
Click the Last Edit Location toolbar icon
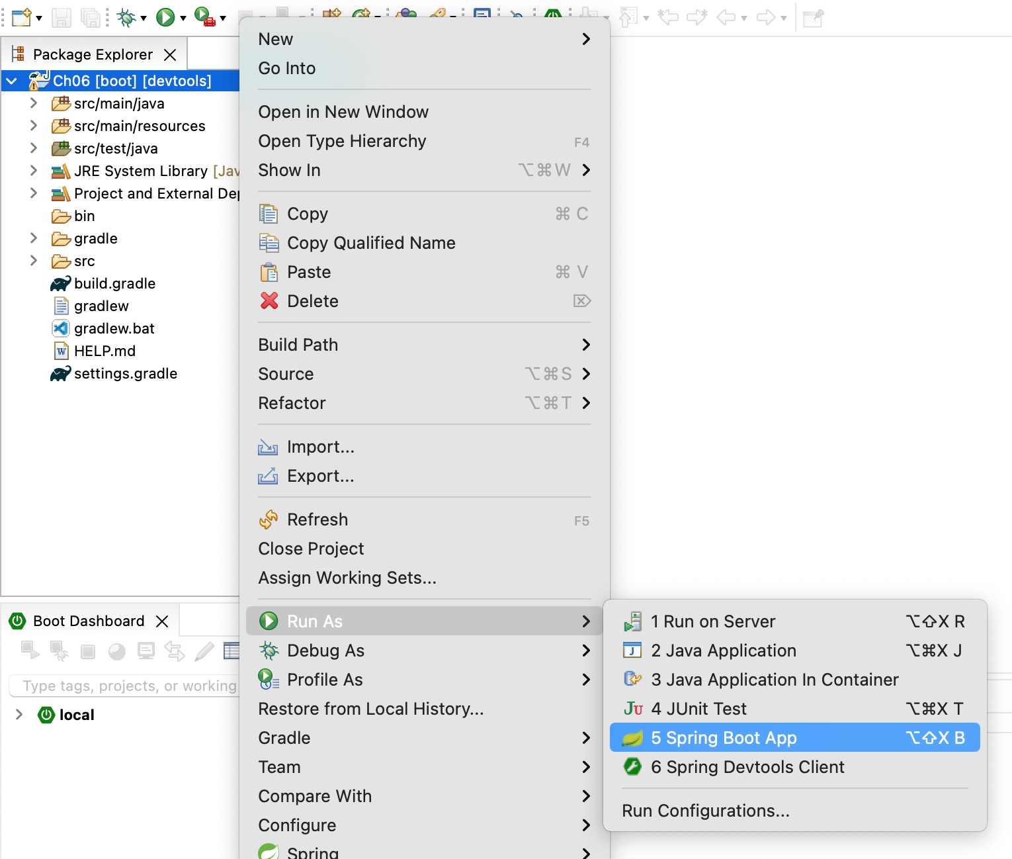tap(668, 18)
